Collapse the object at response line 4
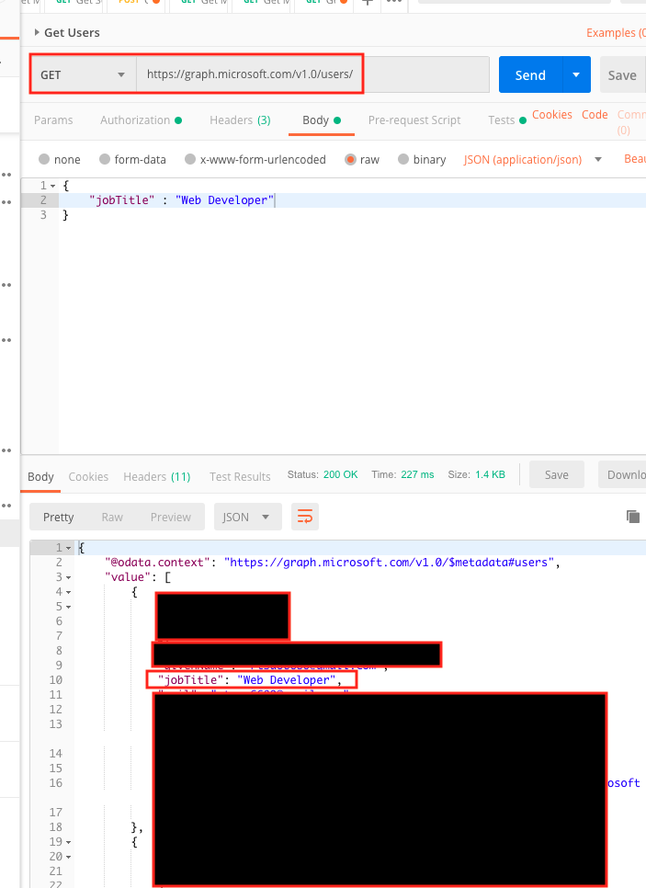Image resolution: width=646 pixels, height=888 pixels. pos(69,592)
